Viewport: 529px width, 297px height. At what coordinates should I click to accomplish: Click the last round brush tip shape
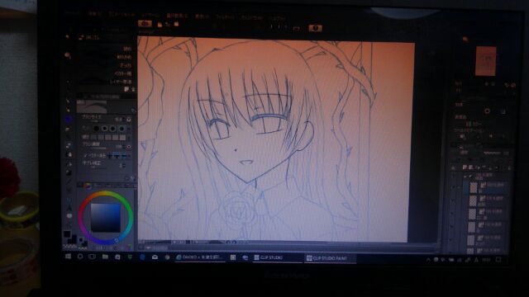pyautogui.click(x=122, y=129)
